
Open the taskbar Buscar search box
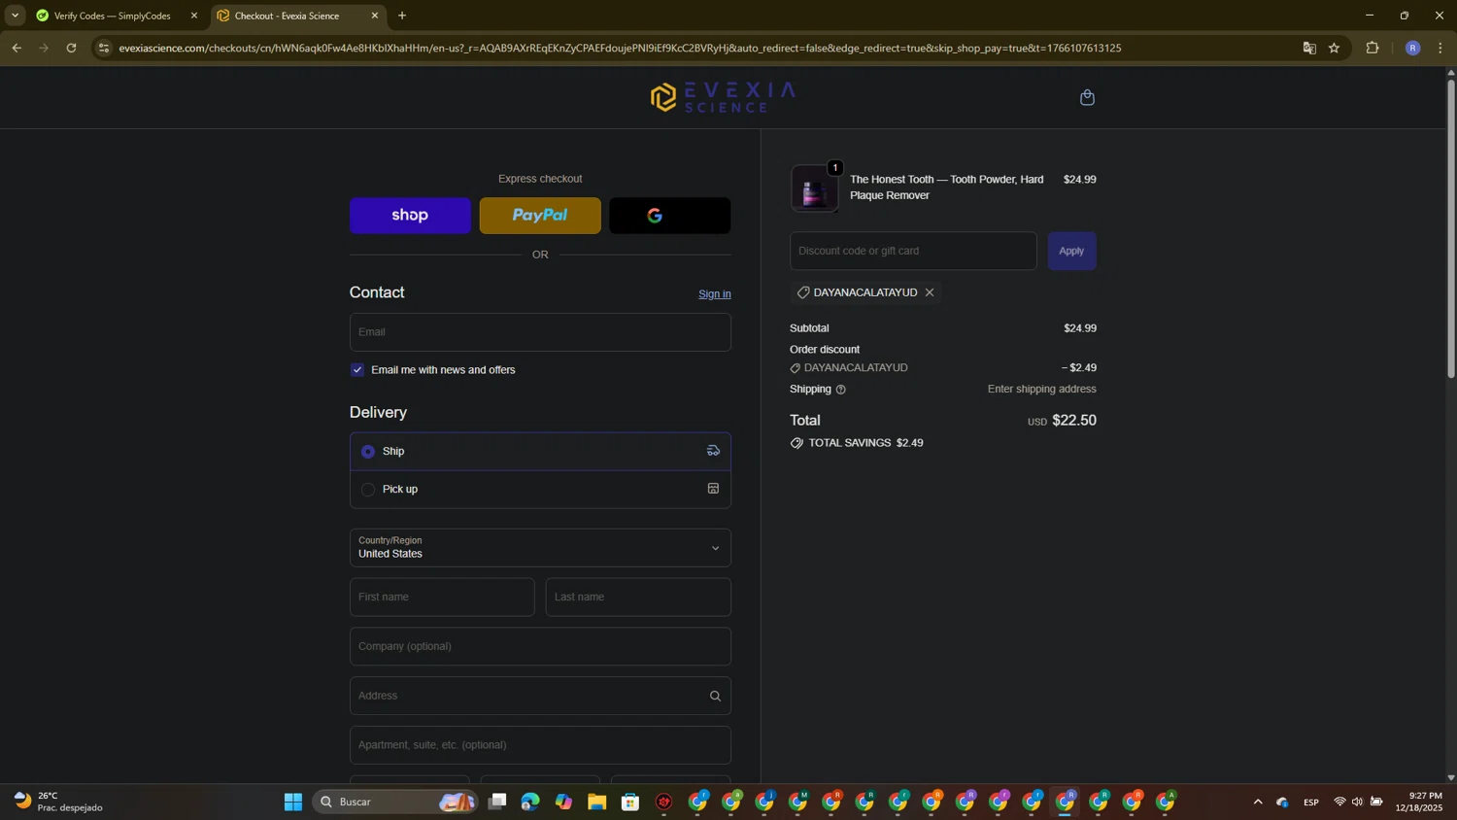(395, 802)
